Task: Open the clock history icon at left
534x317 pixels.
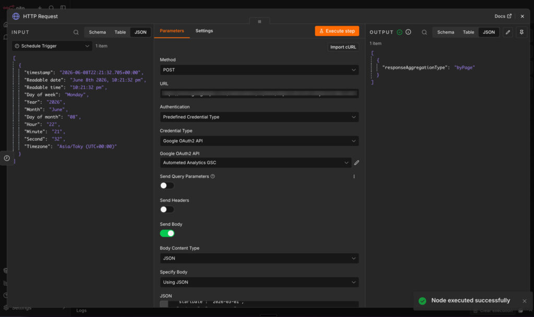Action: click(6, 159)
